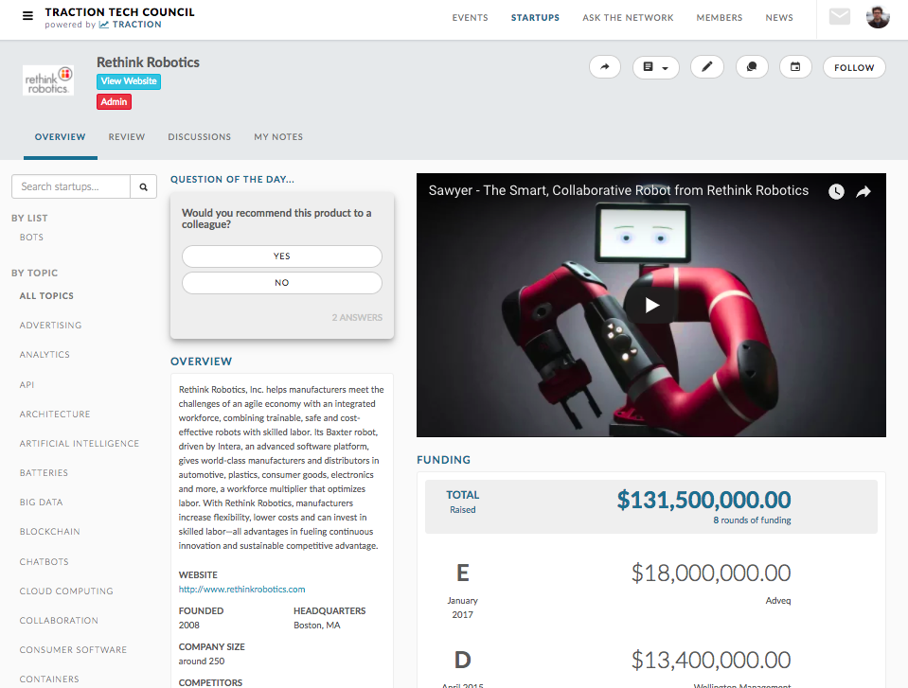The image size is (908, 688).
Task: Switch to the Overview tab
Action: click(x=61, y=137)
